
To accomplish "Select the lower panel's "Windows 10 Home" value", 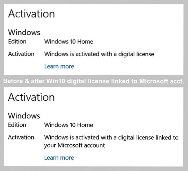I will tap(69, 125).
